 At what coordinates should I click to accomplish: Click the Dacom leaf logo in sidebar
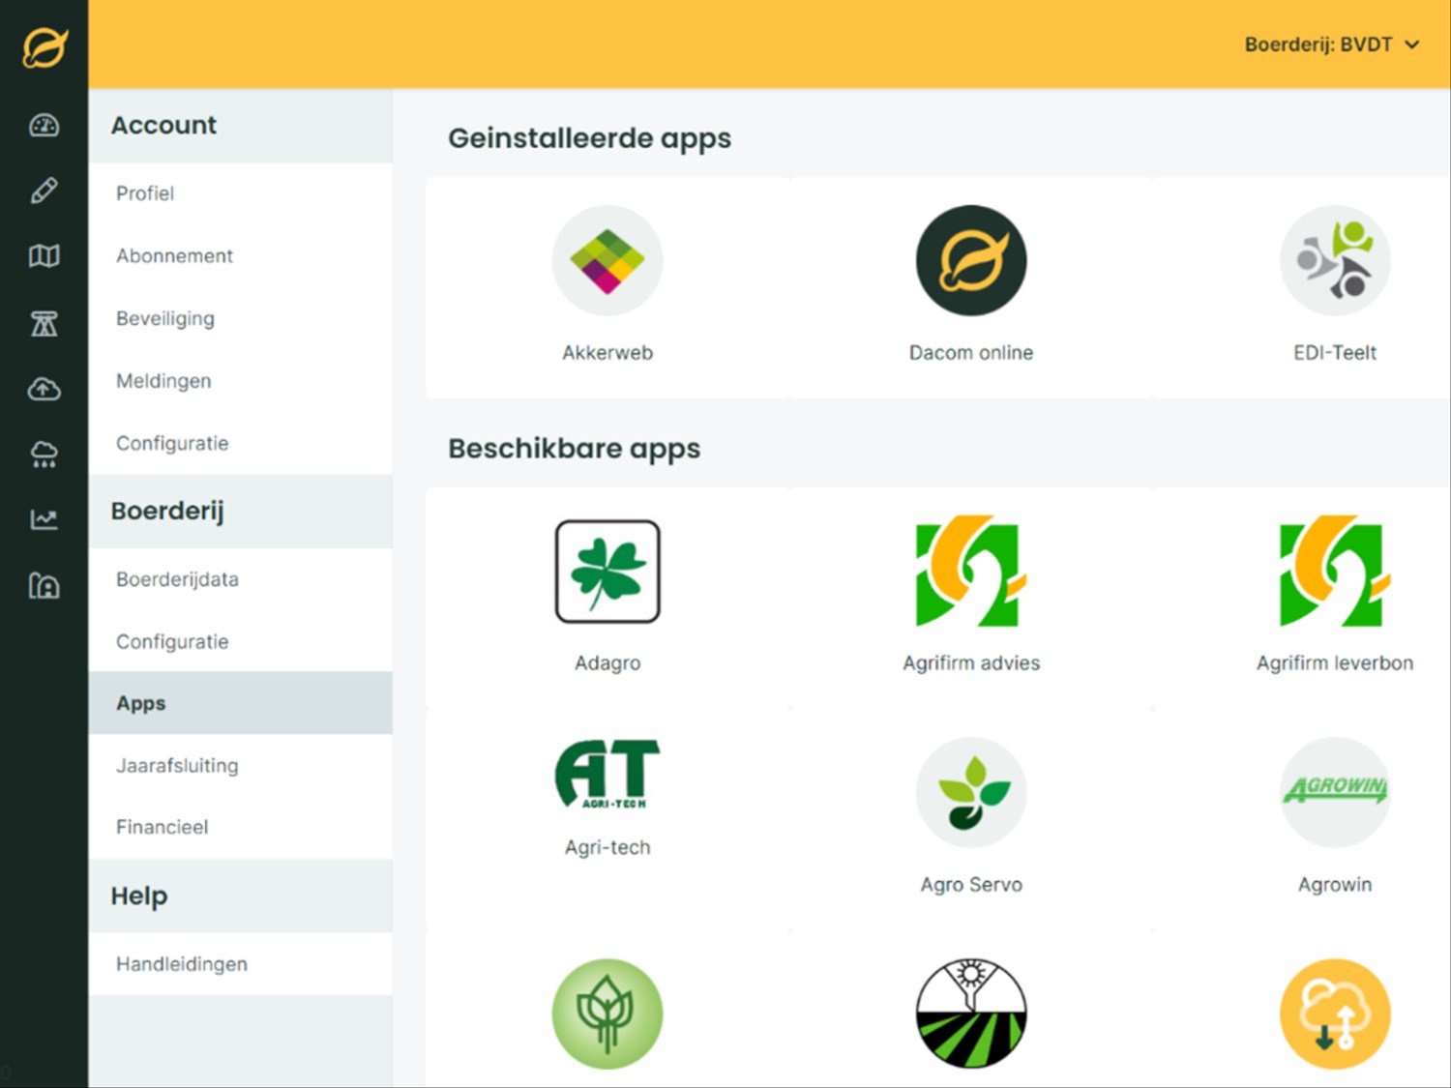44,46
